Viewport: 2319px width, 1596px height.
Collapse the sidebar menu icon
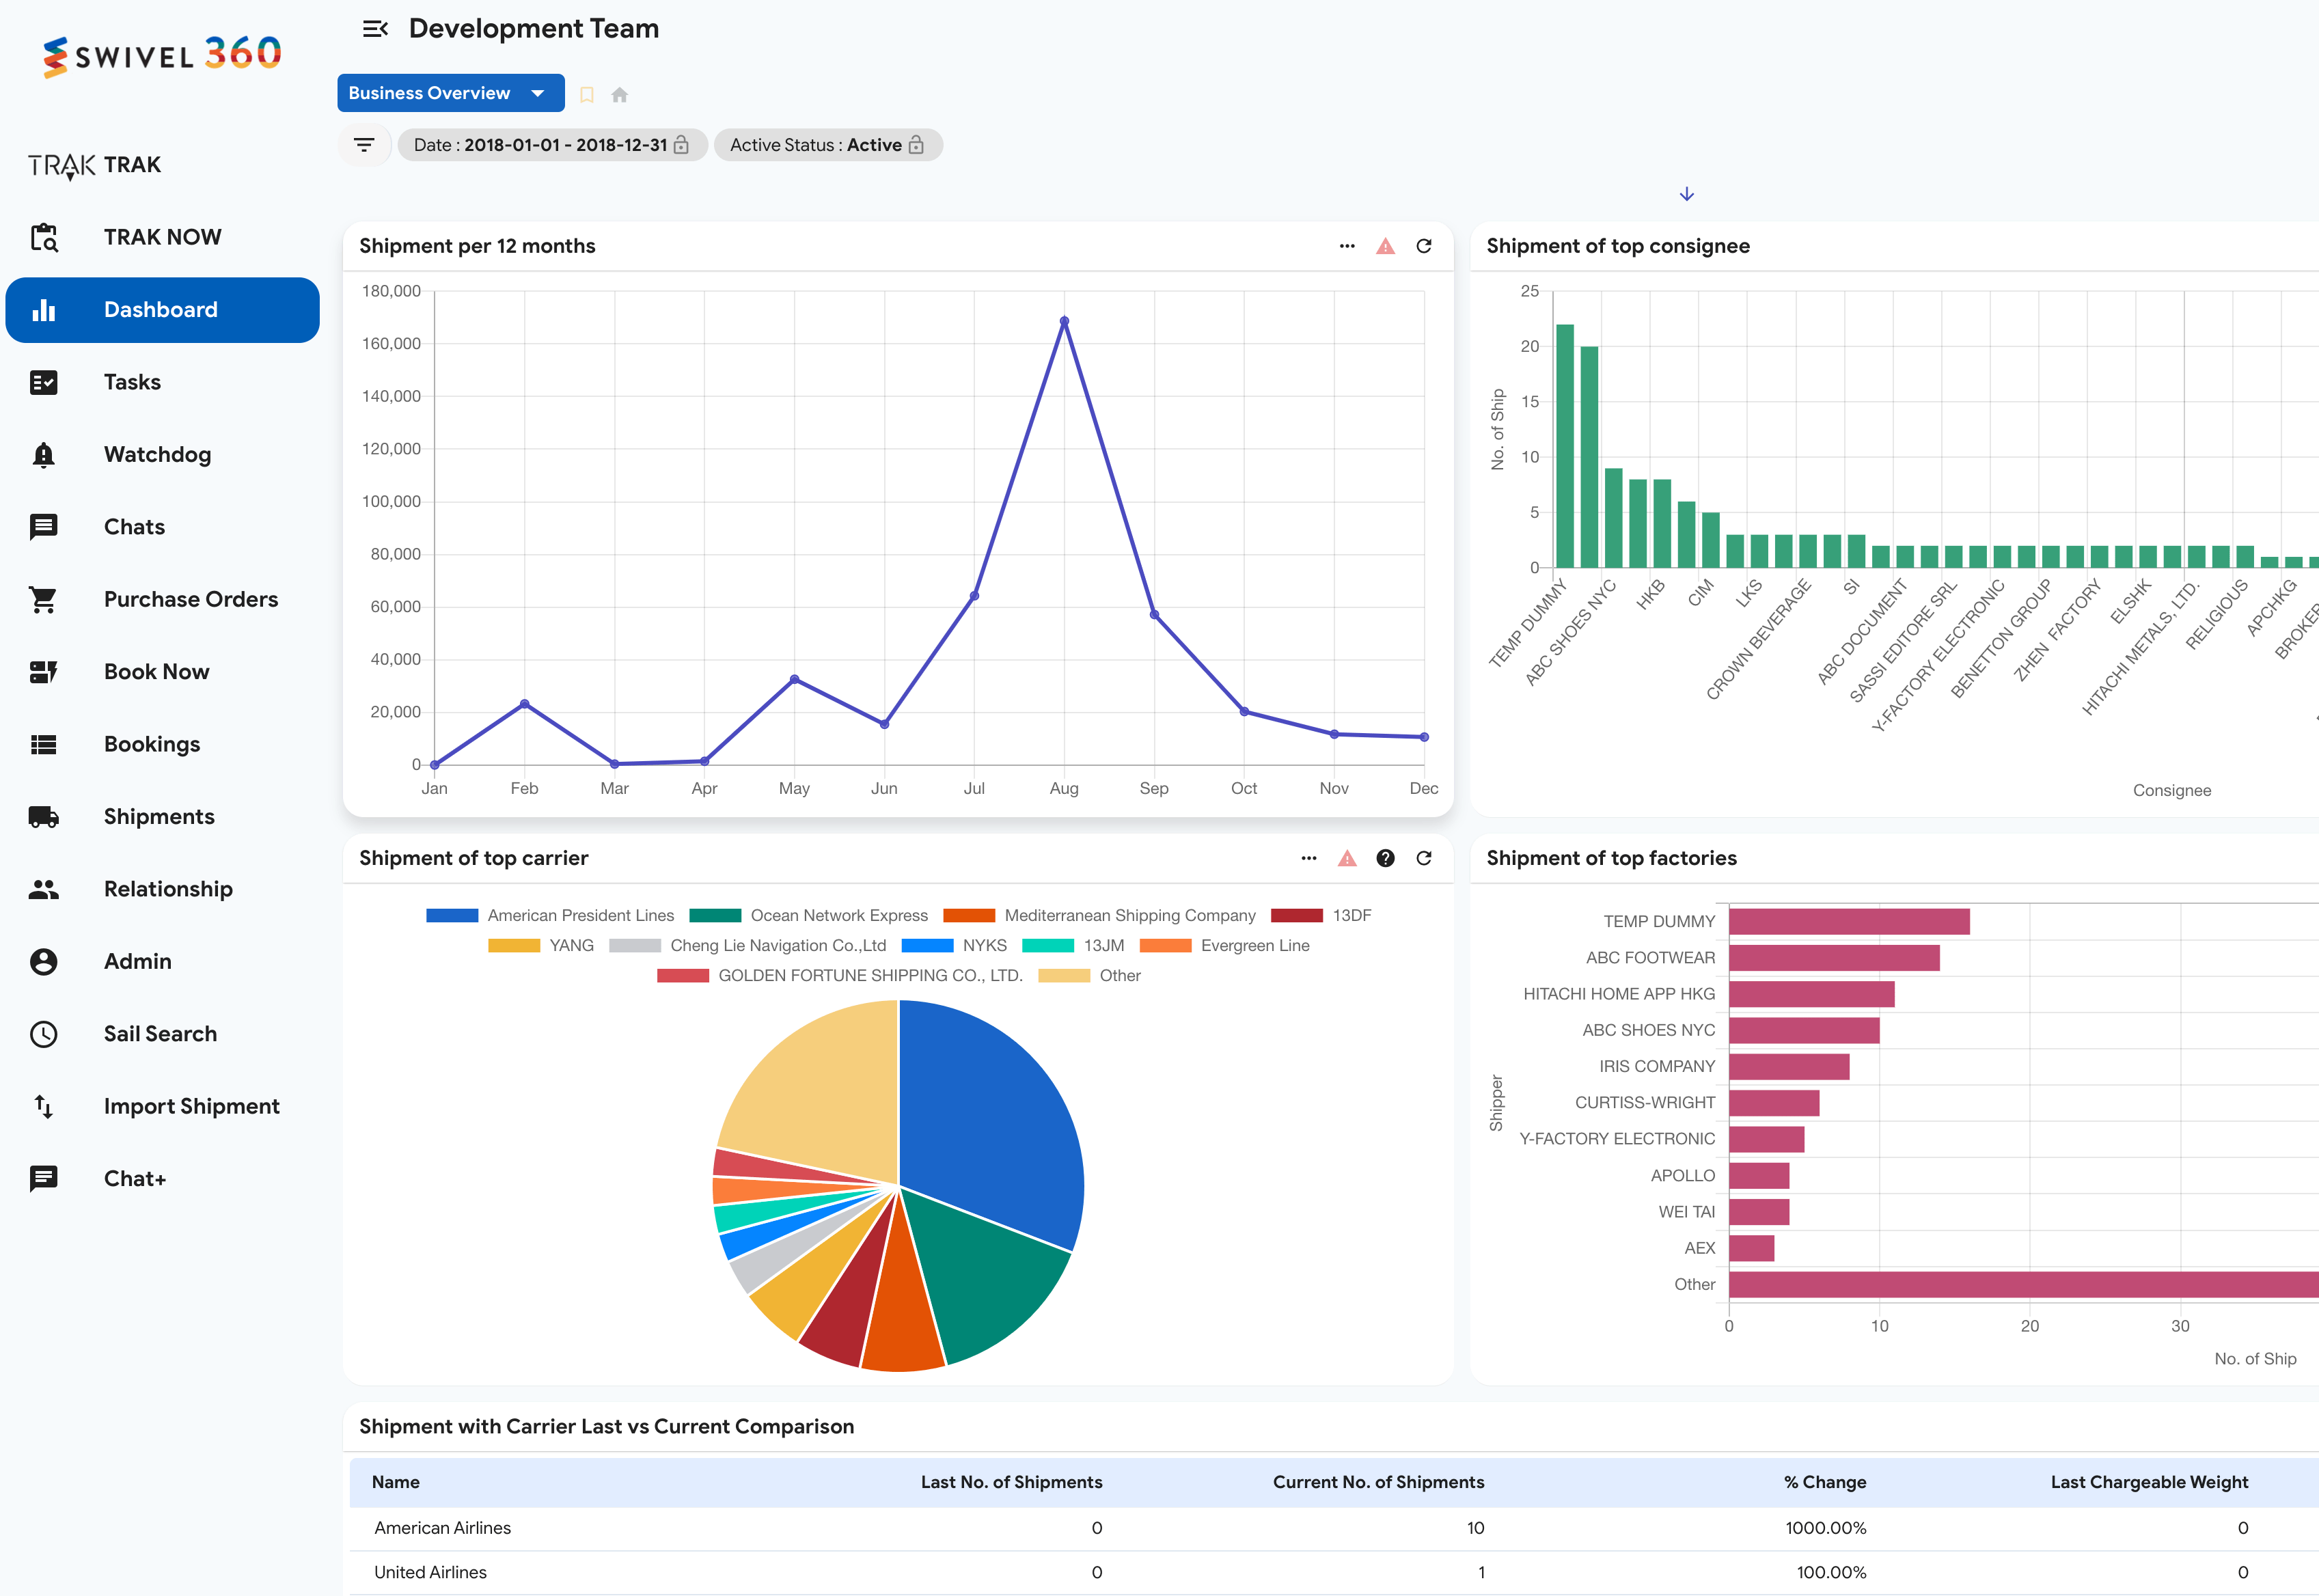[x=375, y=29]
